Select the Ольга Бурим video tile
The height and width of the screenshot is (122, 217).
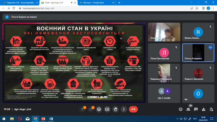point(164,32)
